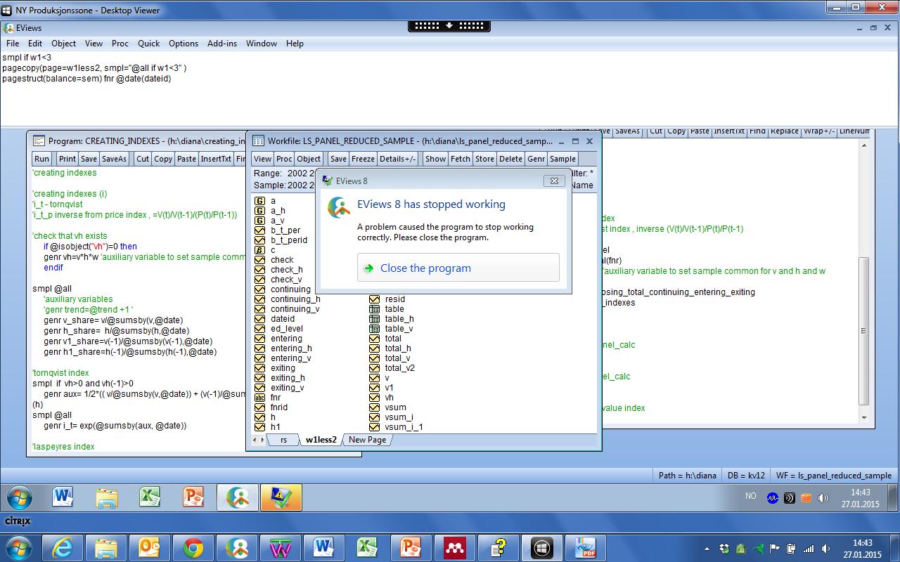Open Mendeley from the local taskbar
900x562 pixels.
coord(454,547)
